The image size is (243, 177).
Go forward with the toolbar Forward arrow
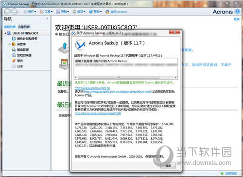coord(14,12)
